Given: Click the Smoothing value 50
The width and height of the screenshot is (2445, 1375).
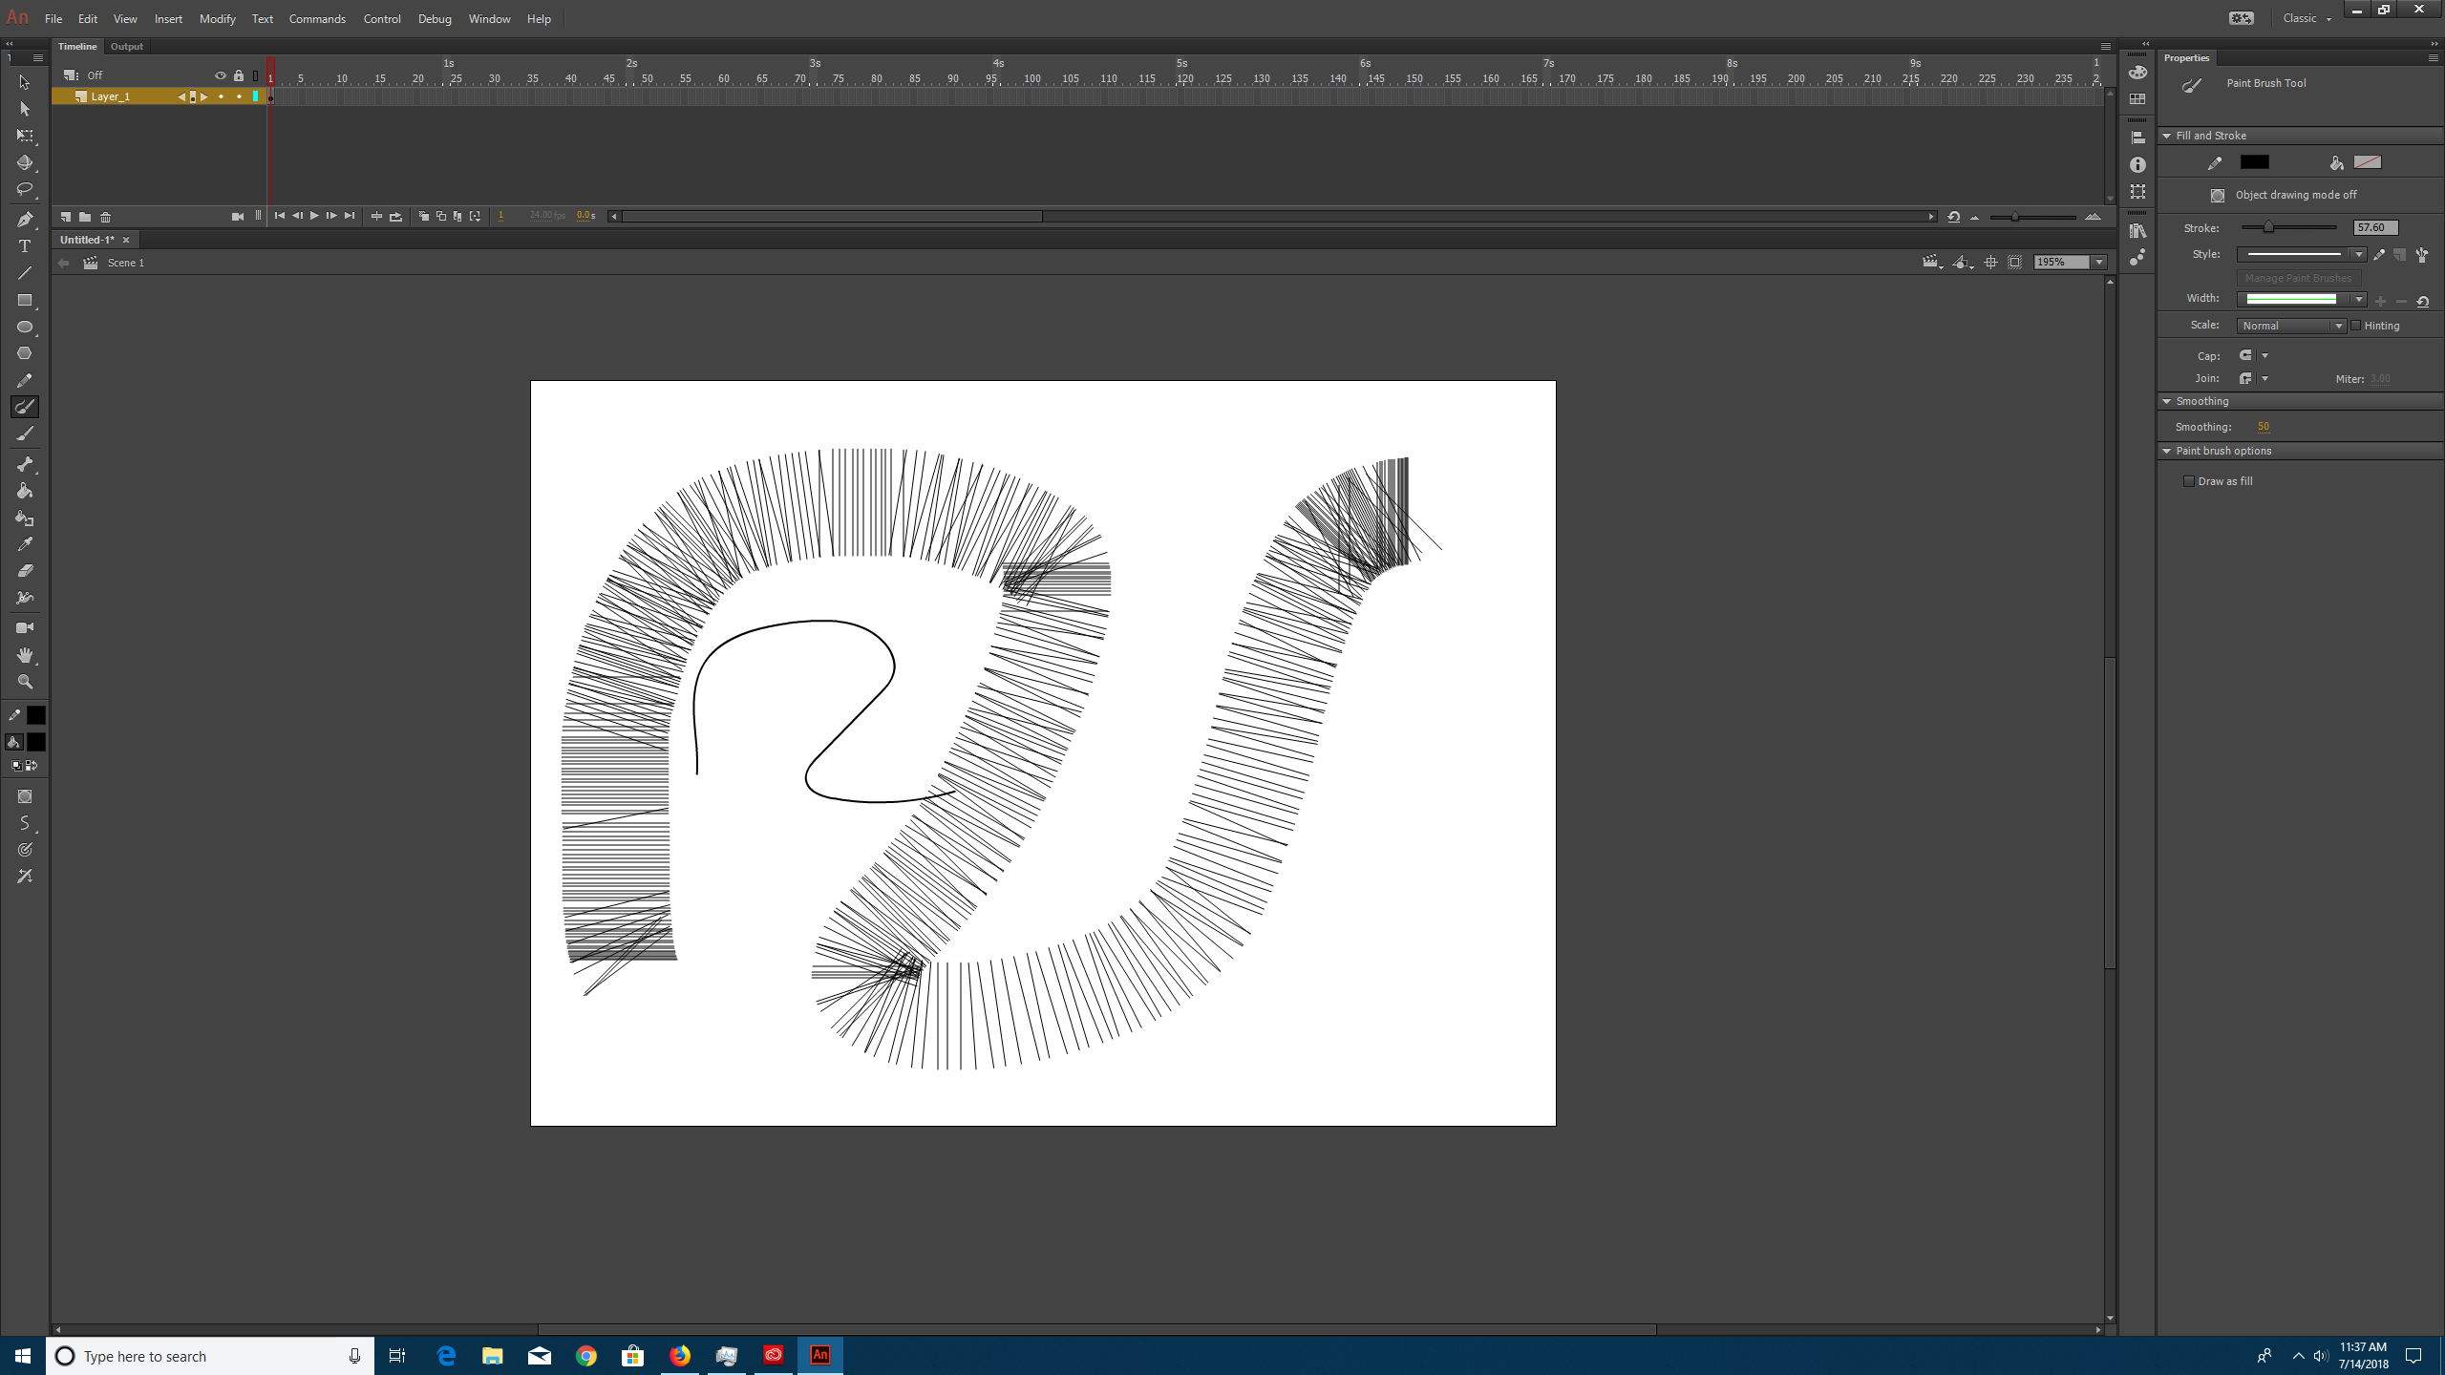Looking at the screenshot, I should tap(2264, 427).
